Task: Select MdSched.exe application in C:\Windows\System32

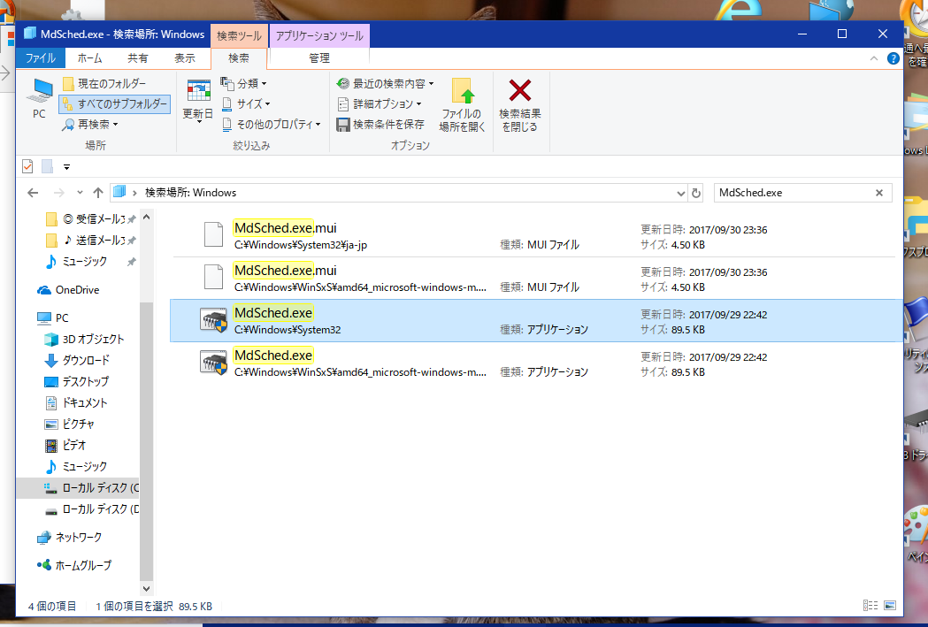Action: tap(537, 321)
